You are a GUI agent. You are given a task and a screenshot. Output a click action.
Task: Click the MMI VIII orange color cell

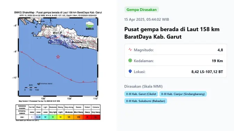pos(79,117)
